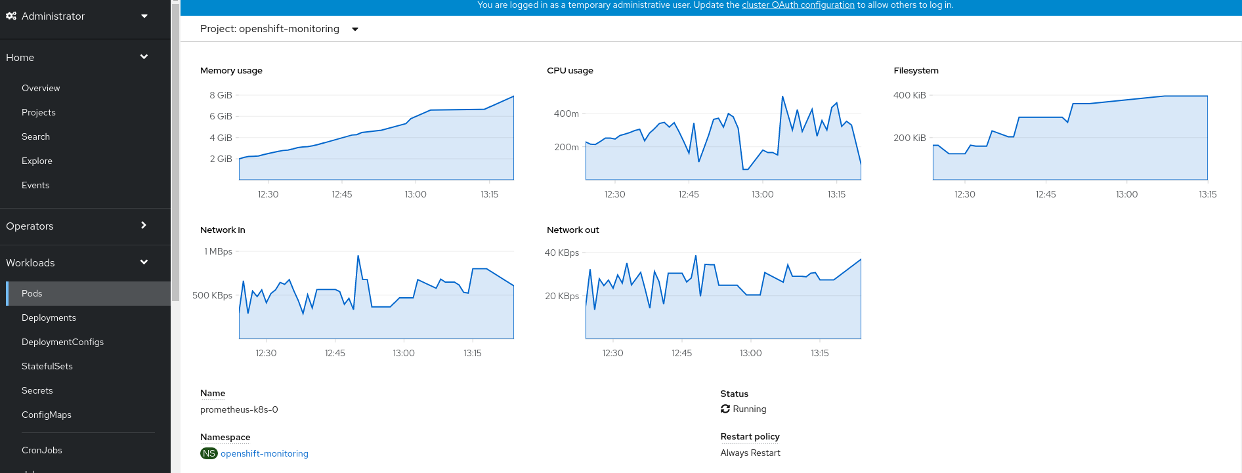Viewport: 1242px width, 473px height.
Task: Click the sidebar vertical scrollbar
Action: click(175, 151)
